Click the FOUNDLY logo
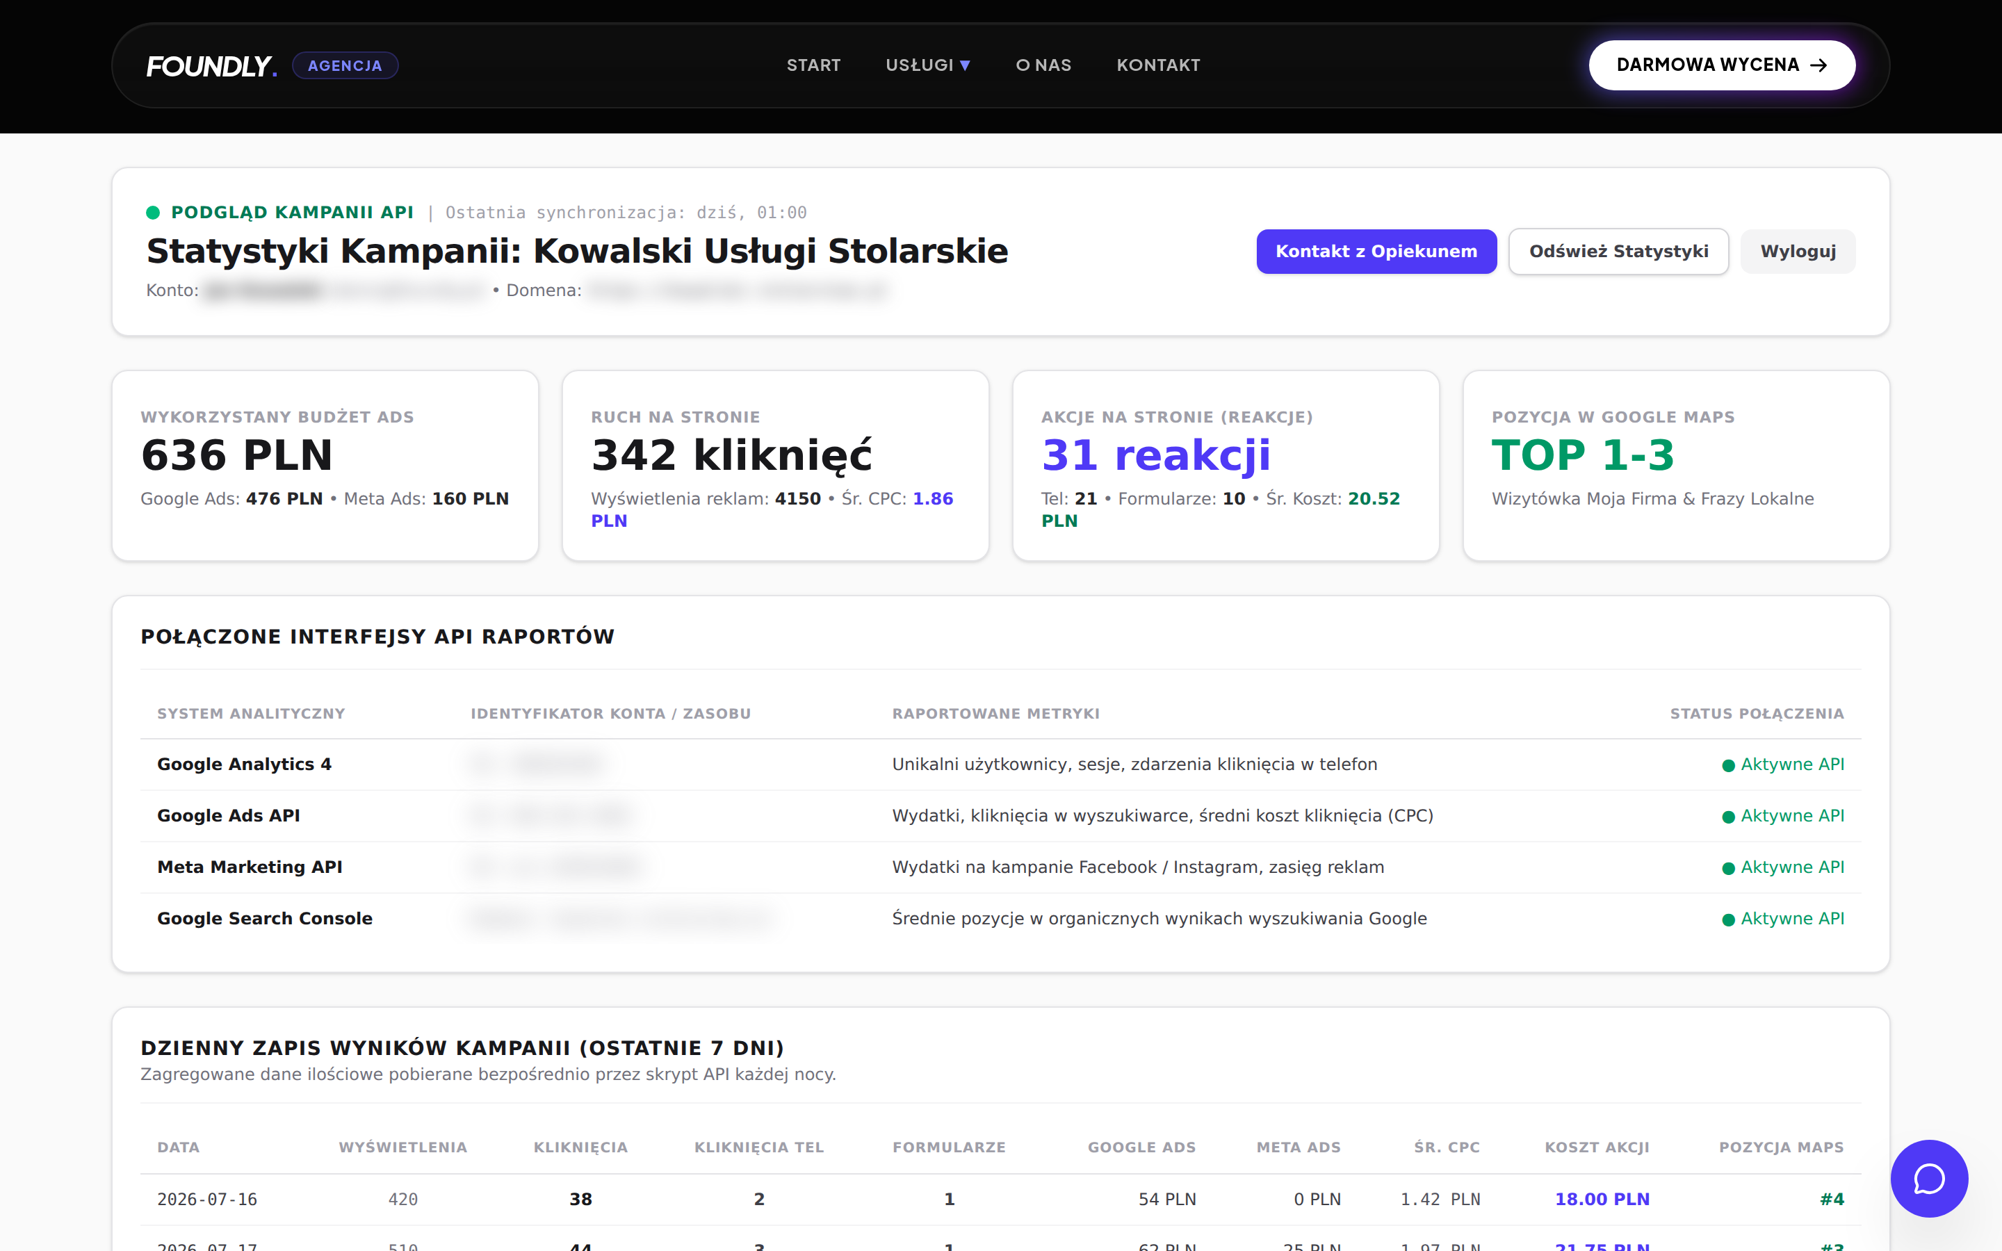 [x=212, y=65]
